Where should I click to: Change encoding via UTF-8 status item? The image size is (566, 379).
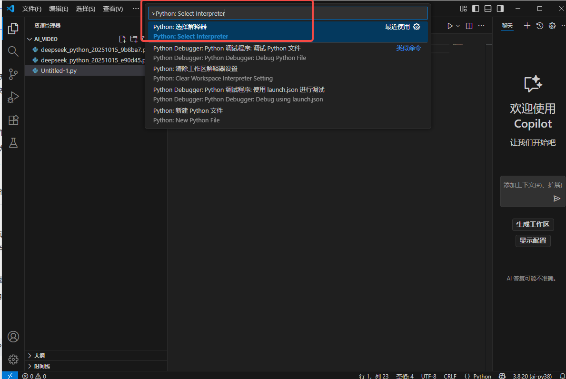[428, 376]
